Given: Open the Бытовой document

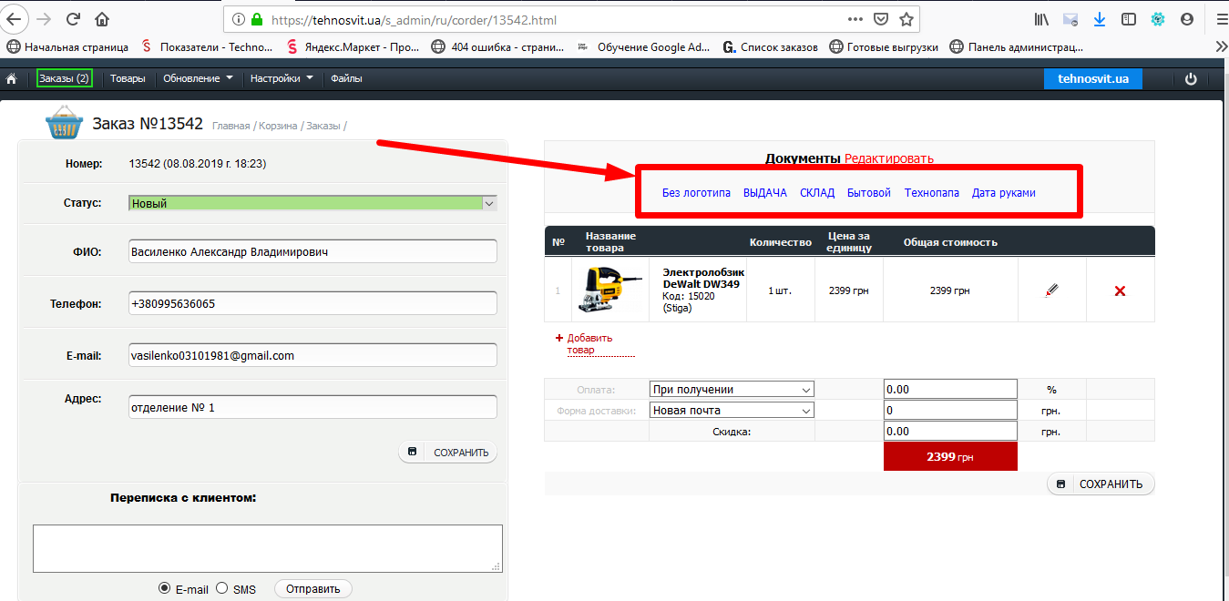Looking at the screenshot, I should (869, 193).
